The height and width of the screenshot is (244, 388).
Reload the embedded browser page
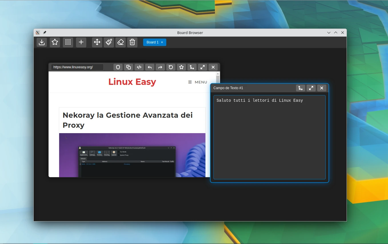(171, 67)
